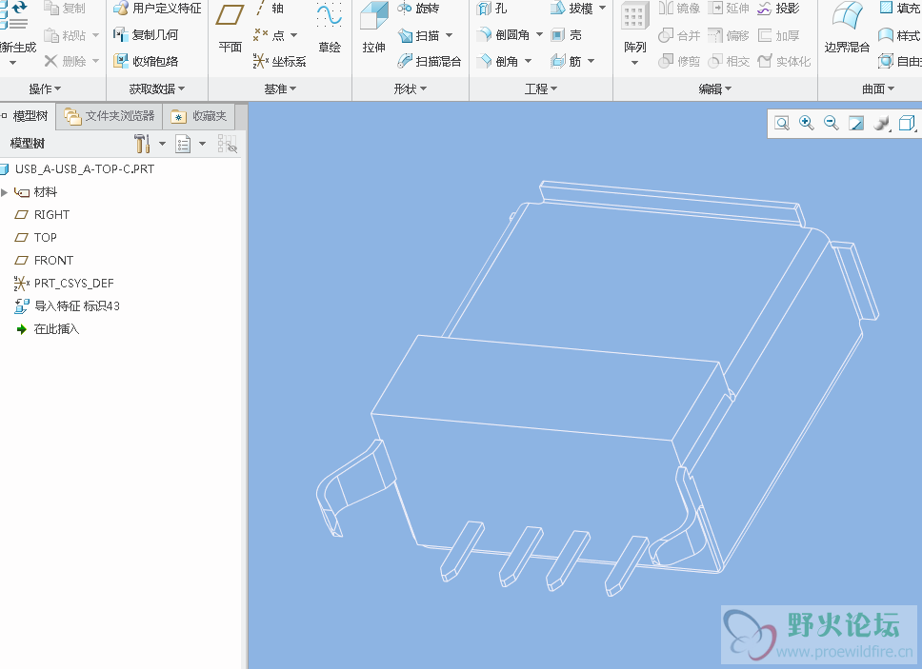The width and height of the screenshot is (922, 669).
Task: Expand the 工程 group dropdown
Action: (541, 89)
